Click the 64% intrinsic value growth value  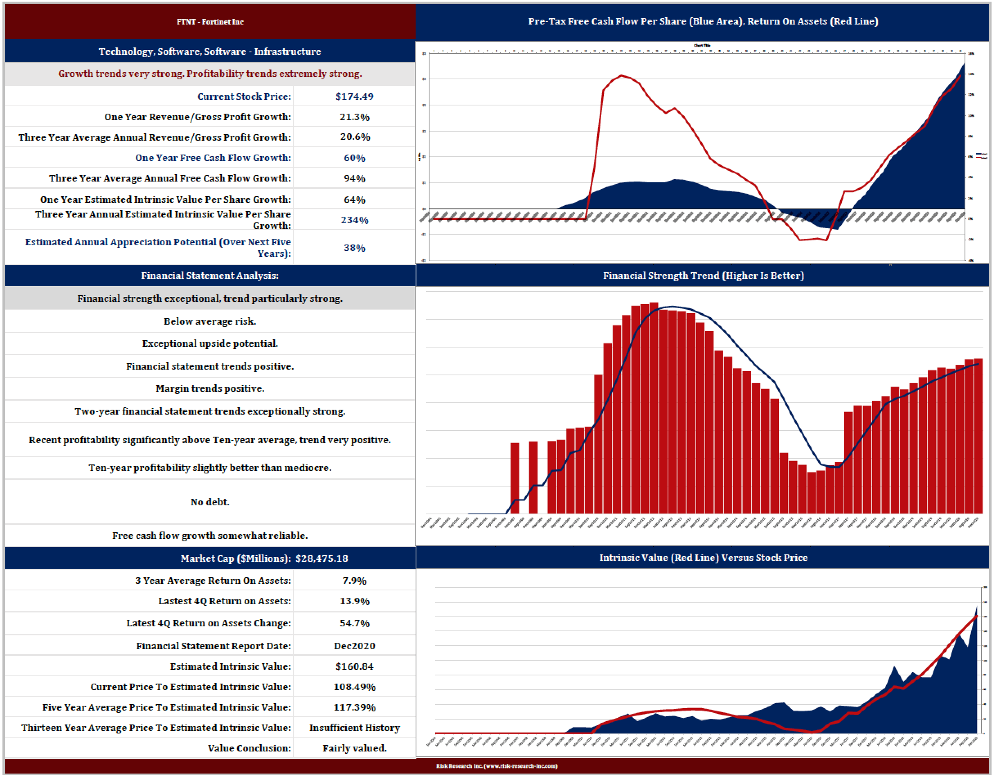pyautogui.click(x=355, y=200)
